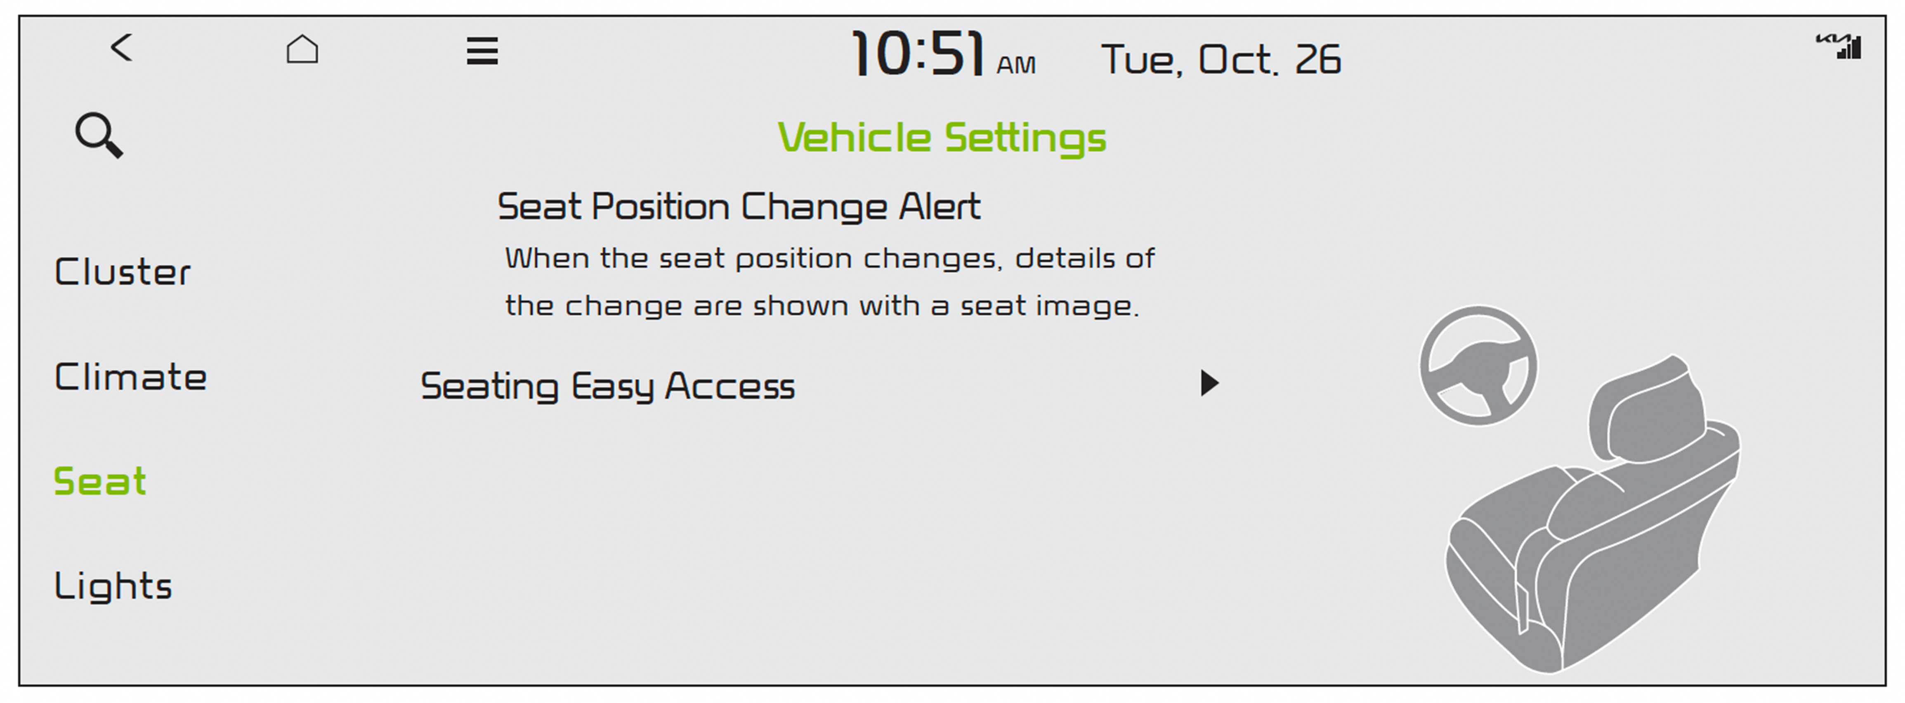Select the Seat settings tab

click(101, 482)
